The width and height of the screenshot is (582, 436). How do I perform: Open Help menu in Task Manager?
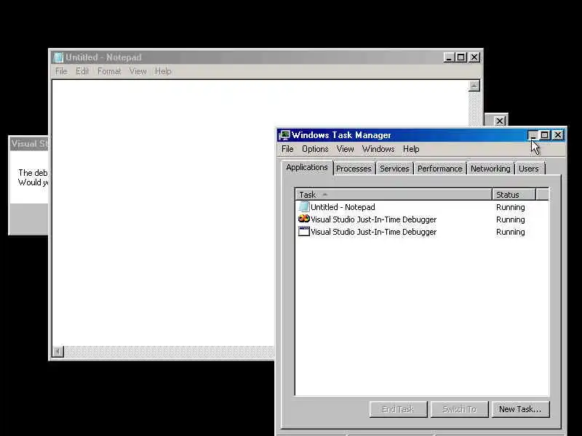(x=411, y=149)
